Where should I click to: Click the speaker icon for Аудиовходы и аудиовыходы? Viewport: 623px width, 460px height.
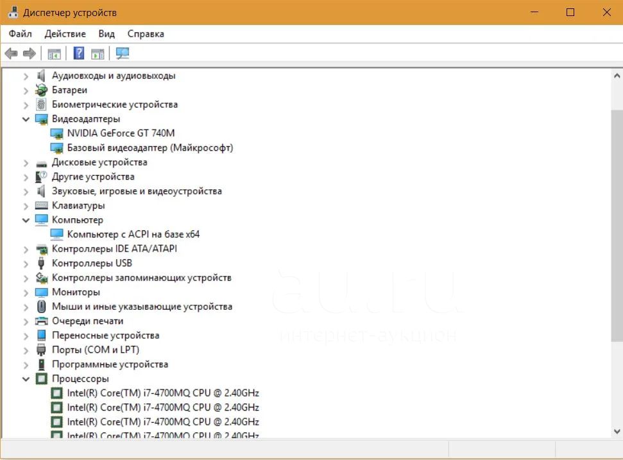(41, 76)
